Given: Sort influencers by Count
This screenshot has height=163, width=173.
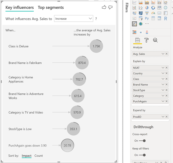Looking at the screenshot, I should point(39,156).
